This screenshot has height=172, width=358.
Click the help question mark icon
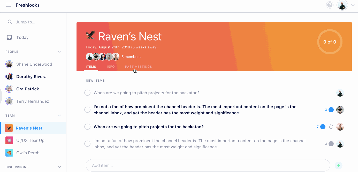330,5
